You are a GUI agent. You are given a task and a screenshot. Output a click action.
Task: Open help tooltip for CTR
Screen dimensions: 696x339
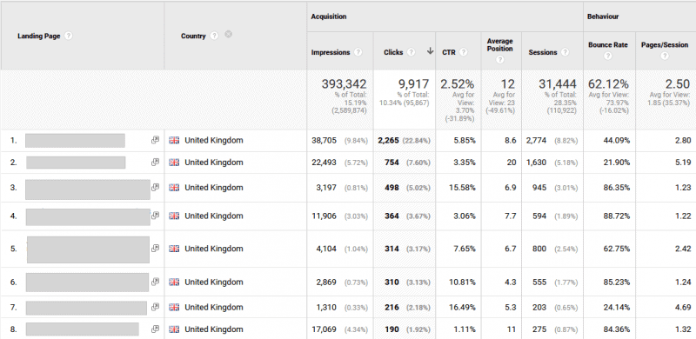(x=464, y=52)
